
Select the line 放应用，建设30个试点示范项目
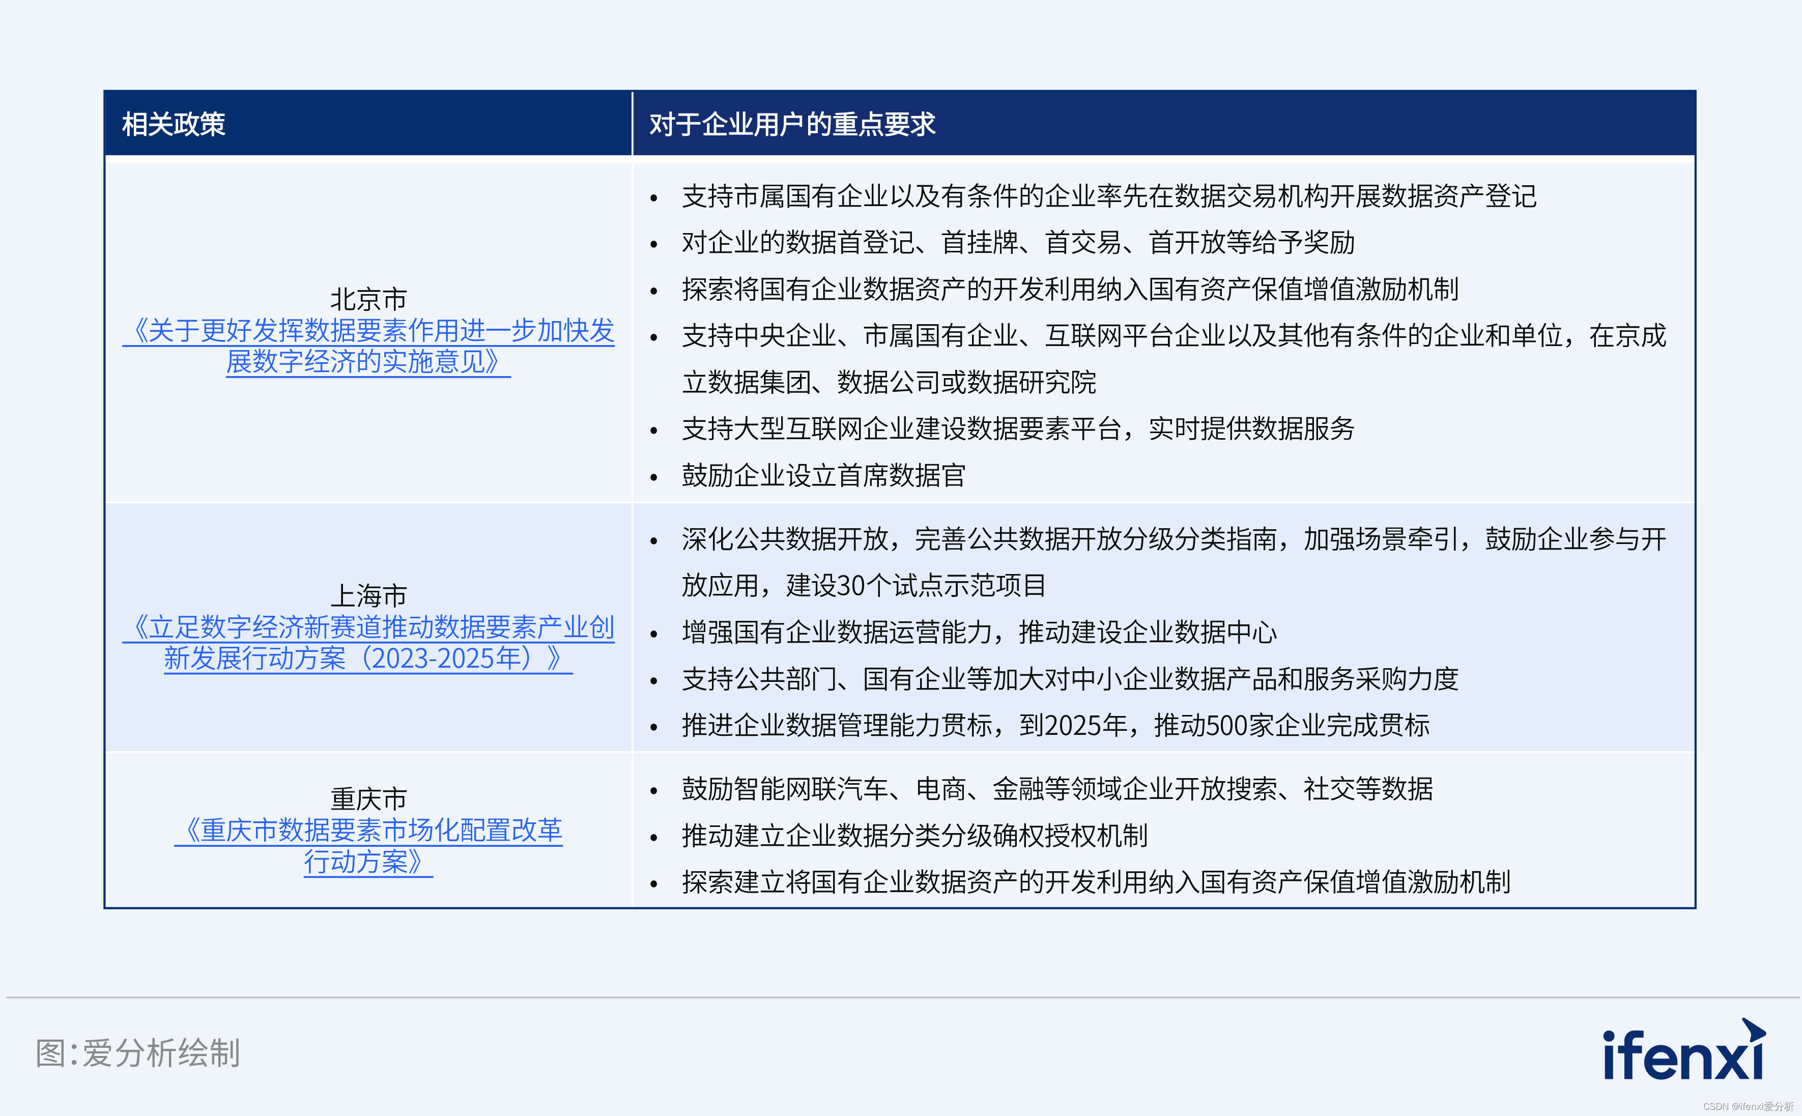(864, 585)
